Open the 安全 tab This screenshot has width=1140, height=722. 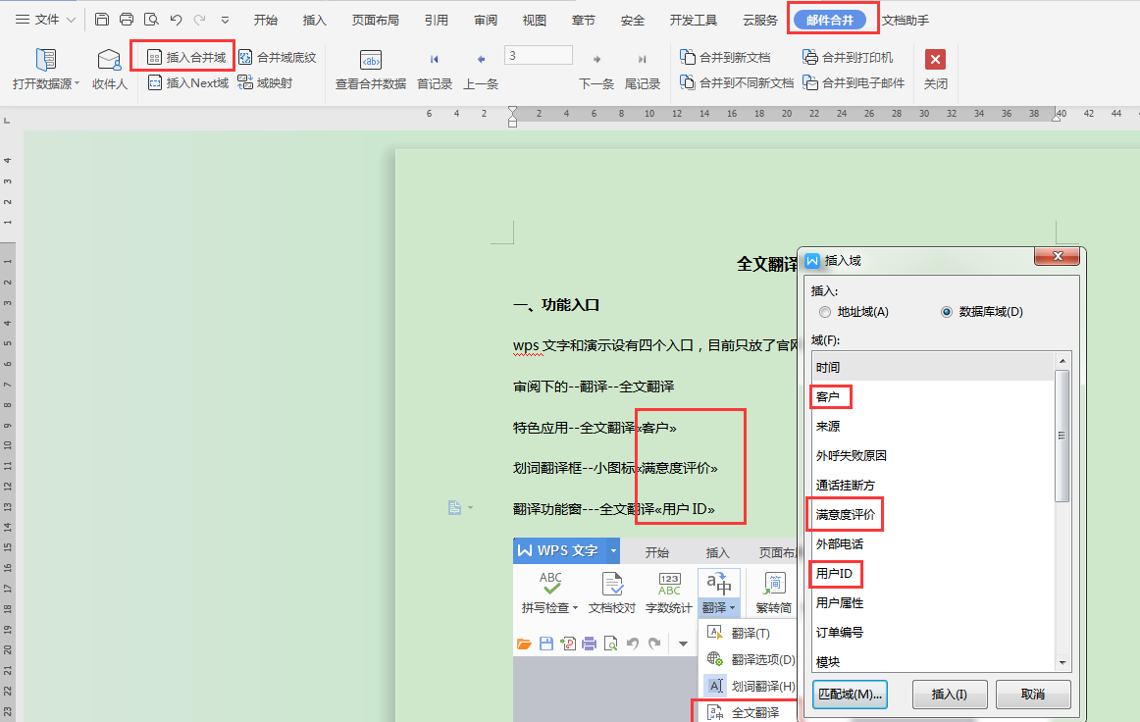click(633, 21)
